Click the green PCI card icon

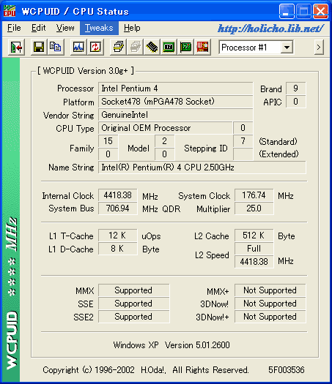[185, 47]
